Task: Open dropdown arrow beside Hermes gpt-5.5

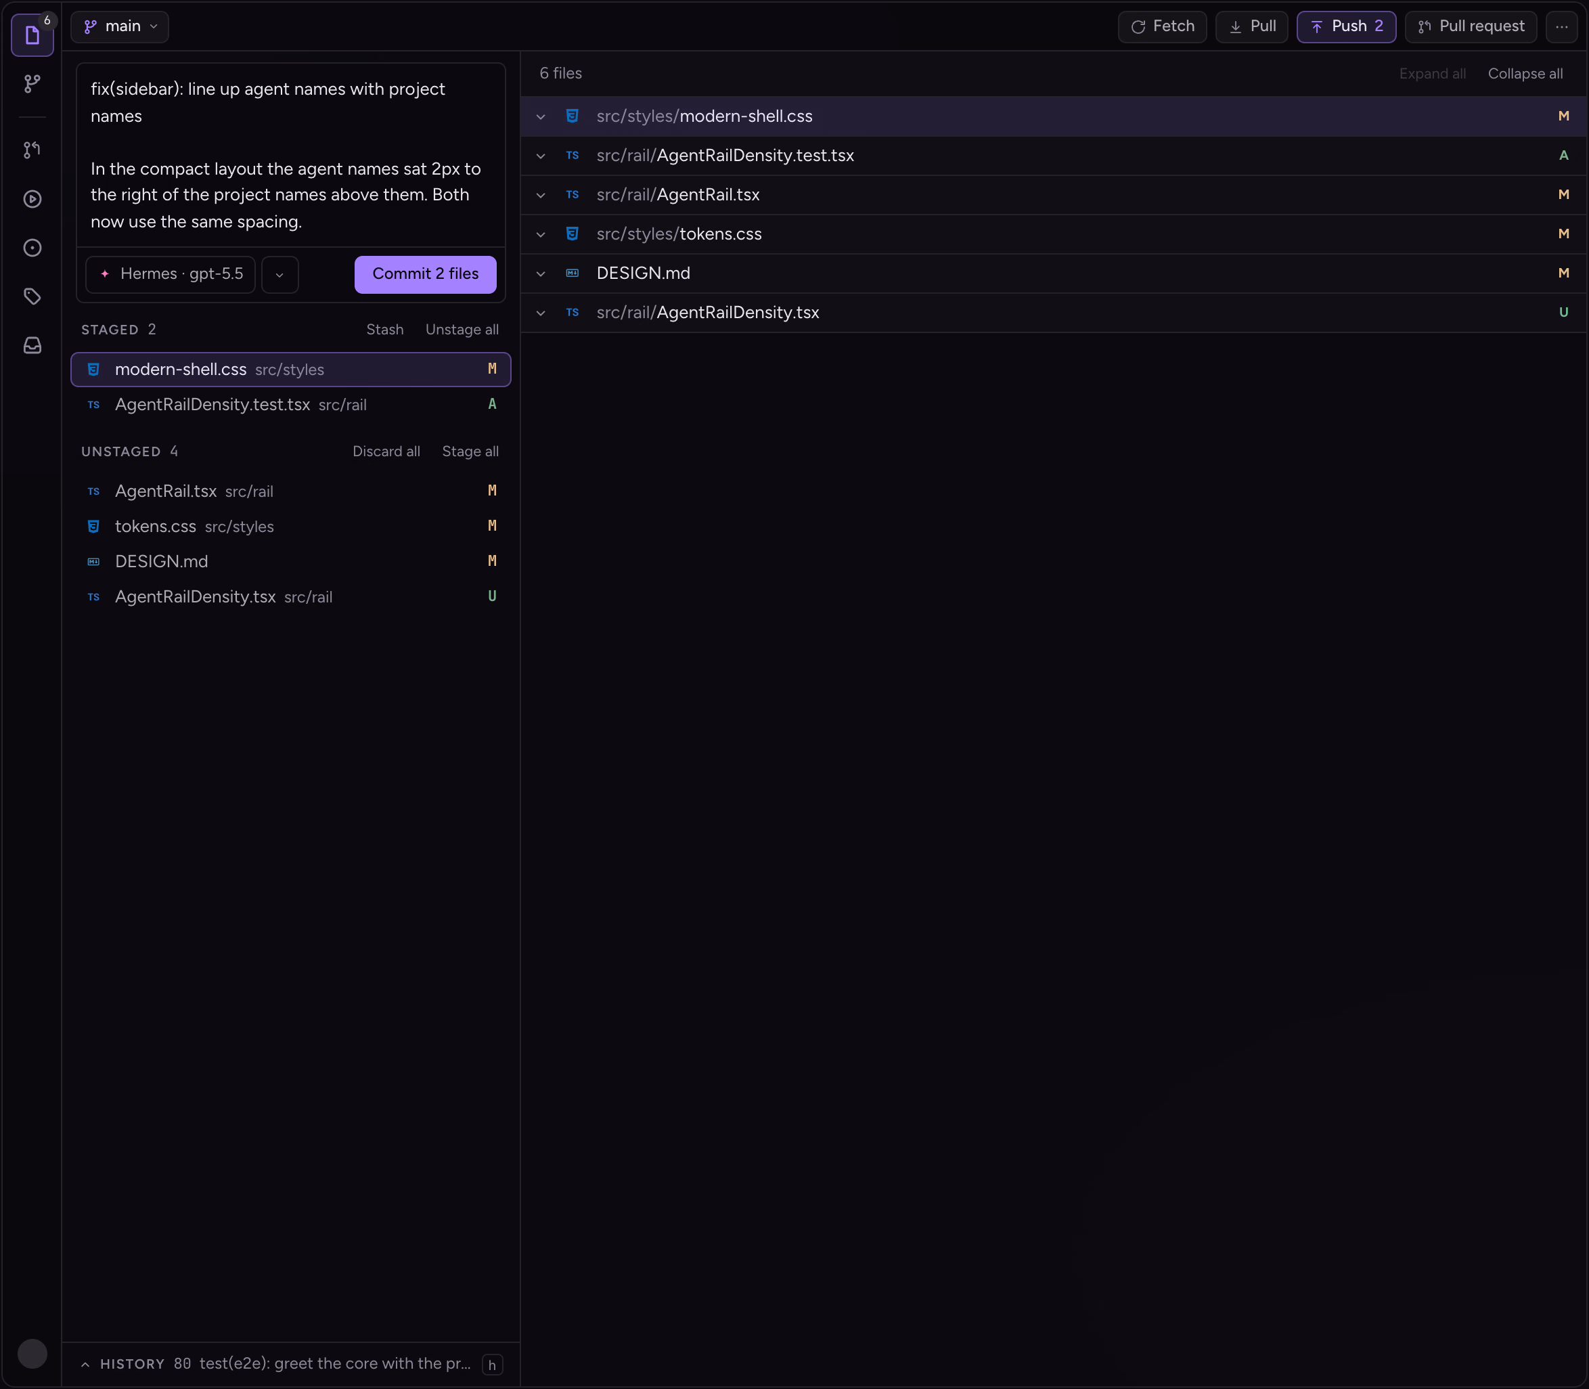Action: point(279,275)
